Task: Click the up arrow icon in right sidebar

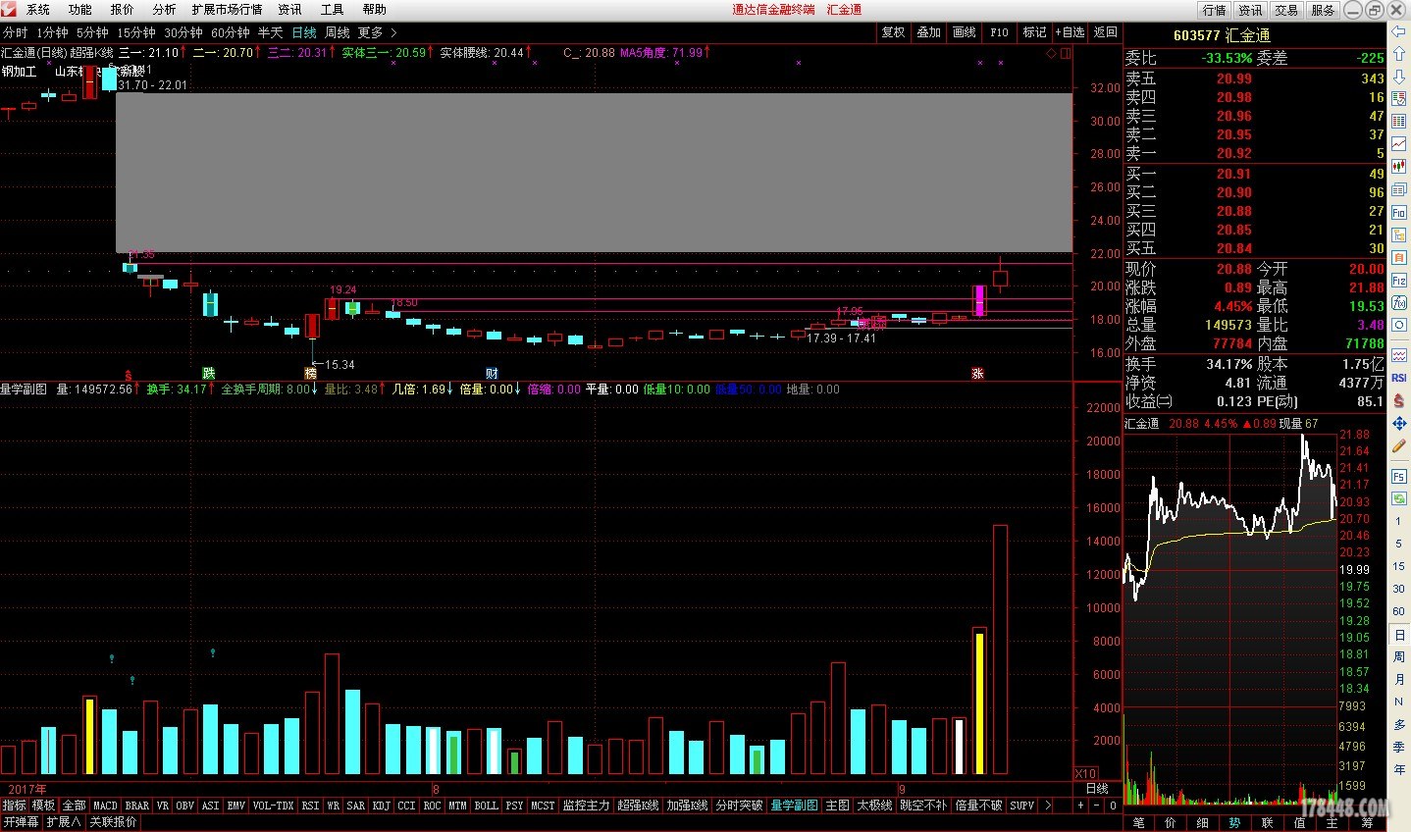Action: click(1399, 53)
